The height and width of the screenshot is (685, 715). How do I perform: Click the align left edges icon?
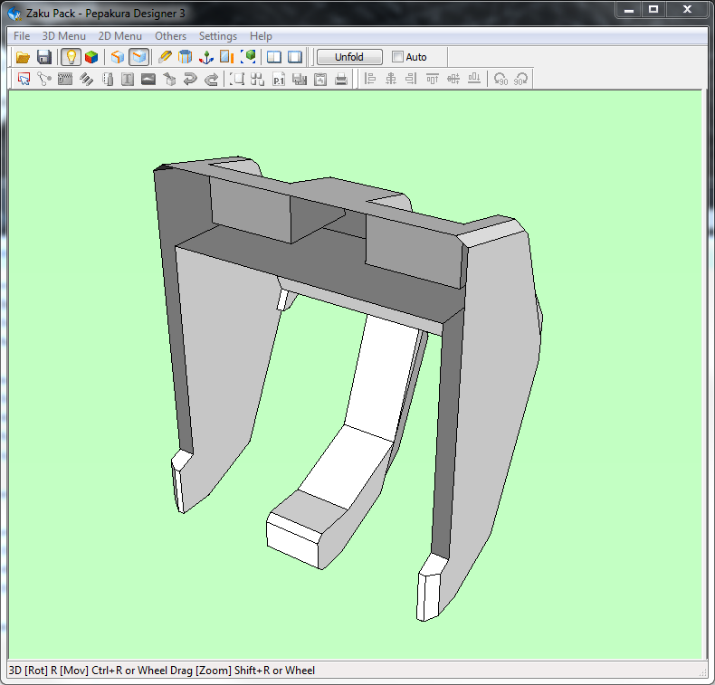click(x=370, y=79)
